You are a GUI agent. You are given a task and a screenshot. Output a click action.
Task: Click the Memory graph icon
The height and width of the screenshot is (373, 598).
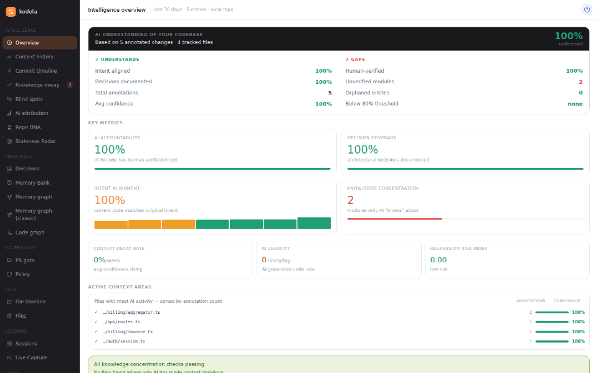tap(9, 197)
